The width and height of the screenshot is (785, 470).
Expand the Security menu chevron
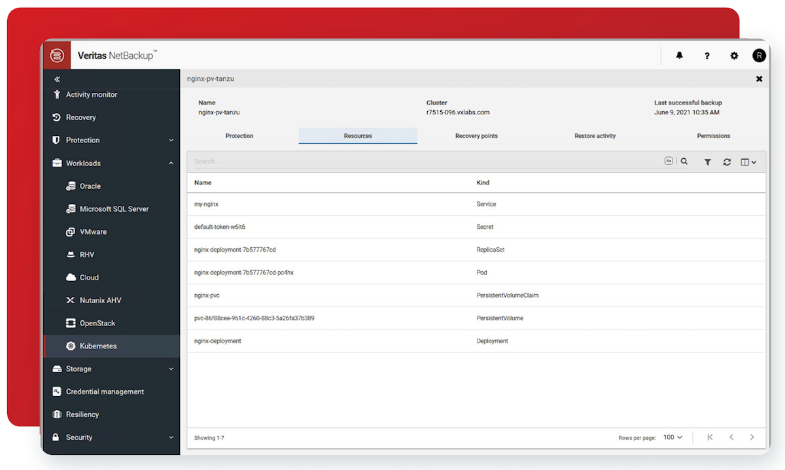pyautogui.click(x=171, y=437)
